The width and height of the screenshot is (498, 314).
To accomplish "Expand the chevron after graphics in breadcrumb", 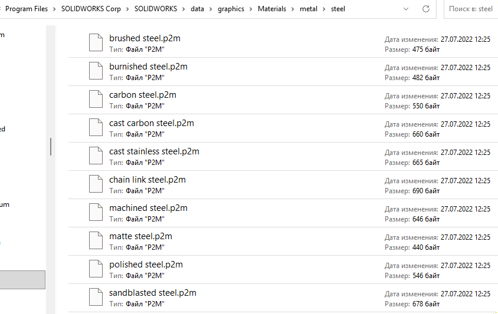I will pyautogui.click(x=251, y=9).
